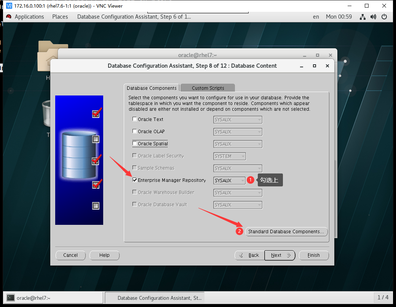
Task: Open the volume control icon
Action: (x=373, y=17)
